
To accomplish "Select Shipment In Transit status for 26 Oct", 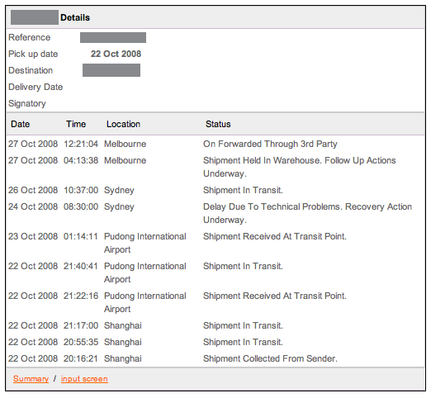I will point(243,190).
